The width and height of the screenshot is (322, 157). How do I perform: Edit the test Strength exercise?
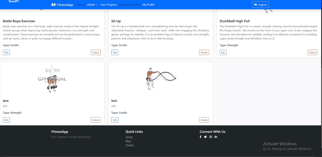(6, 120)
